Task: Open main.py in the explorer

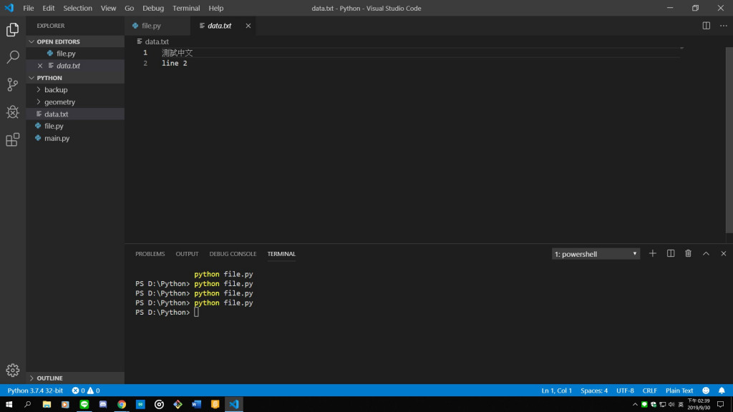Action: coord(76,138)
